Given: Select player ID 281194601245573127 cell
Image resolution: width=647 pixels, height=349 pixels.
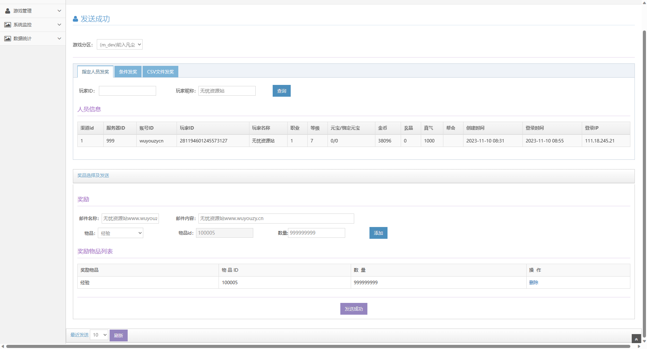Looking at the screenshot, I should click(x=213, y=141).
